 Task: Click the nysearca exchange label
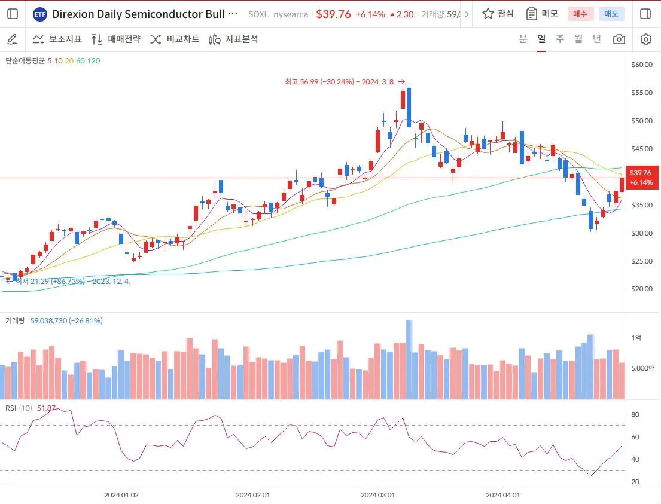click(291, 14)
